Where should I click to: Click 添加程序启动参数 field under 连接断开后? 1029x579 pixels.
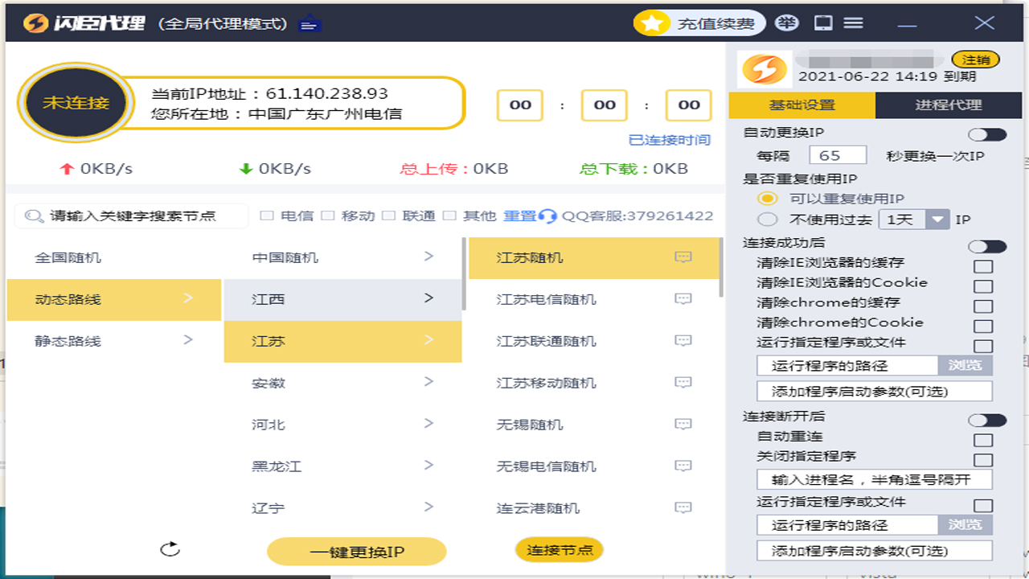875,551
